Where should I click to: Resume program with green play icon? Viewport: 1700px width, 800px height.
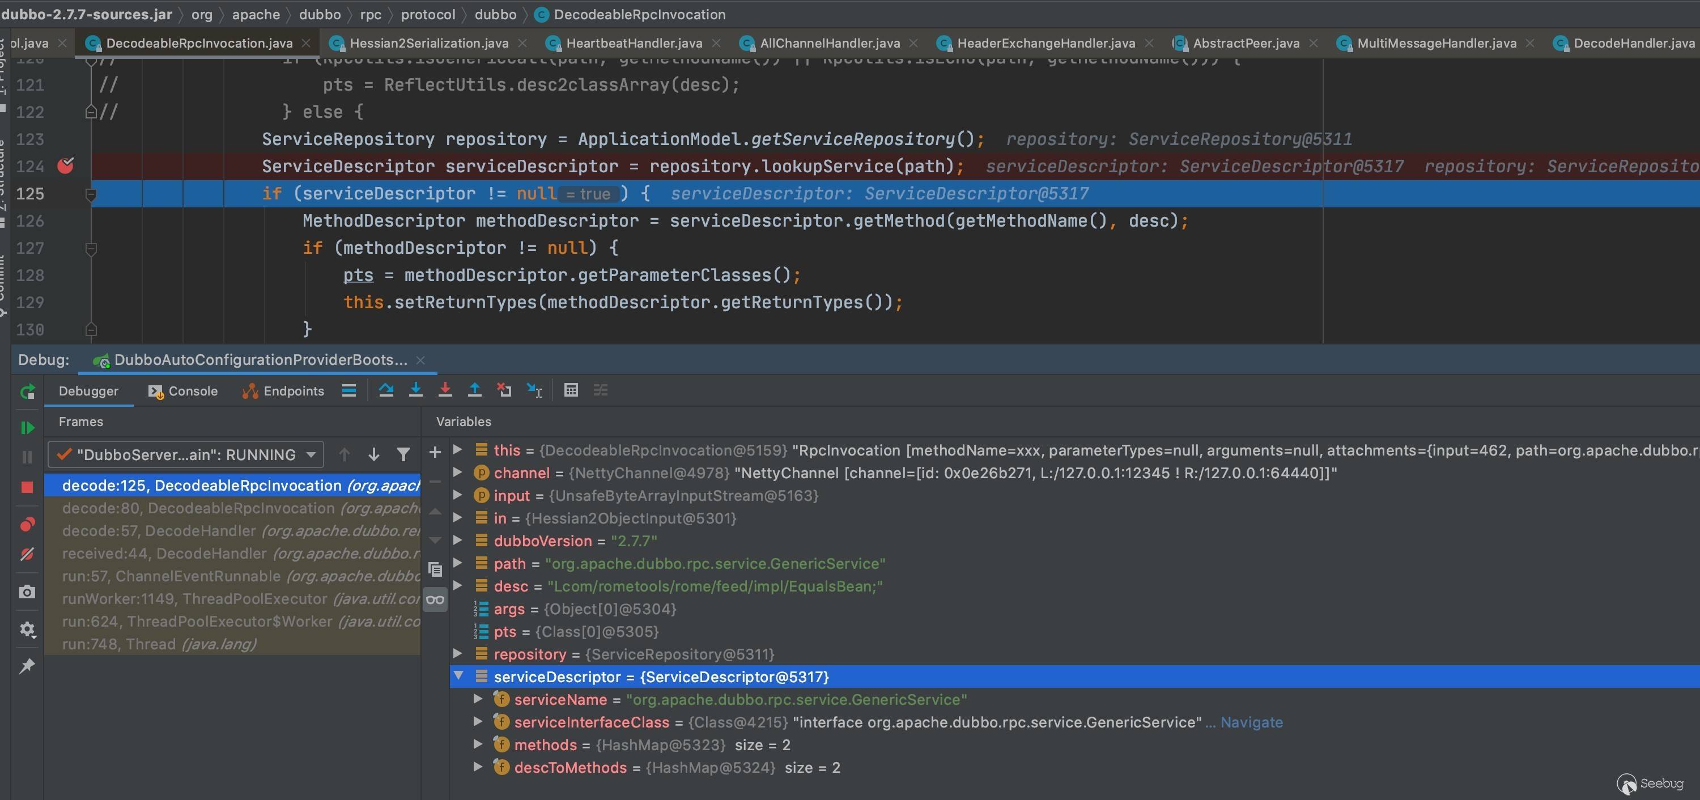pyautogui.click(x=27, y=428)
